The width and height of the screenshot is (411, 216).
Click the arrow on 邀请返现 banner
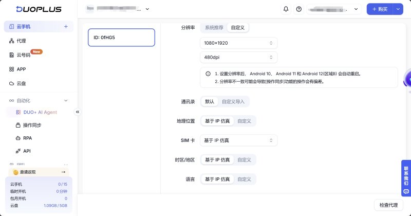63,172
